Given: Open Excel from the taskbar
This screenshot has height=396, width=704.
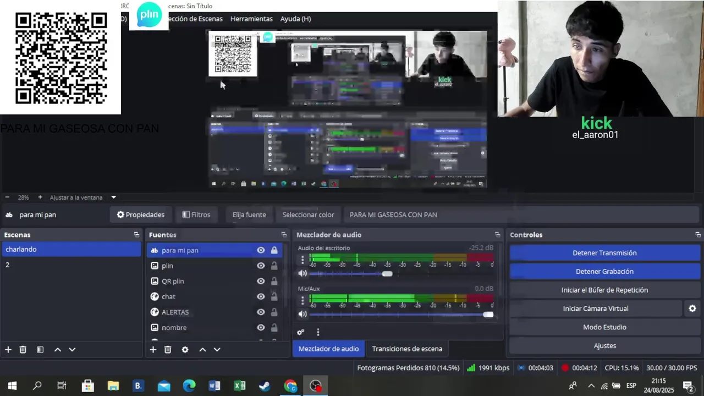Looking at the screenshot, I should [240, 386].
